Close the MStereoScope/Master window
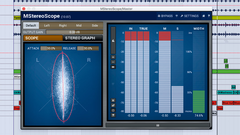240x135 pixels. 24,9
